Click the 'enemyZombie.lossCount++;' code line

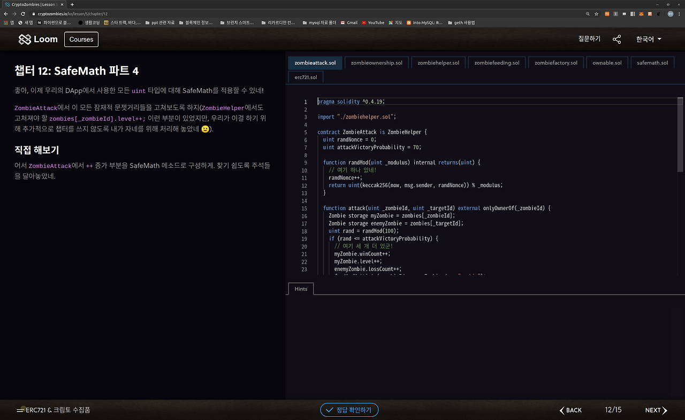pyautogui.click(x=368, y=269)
